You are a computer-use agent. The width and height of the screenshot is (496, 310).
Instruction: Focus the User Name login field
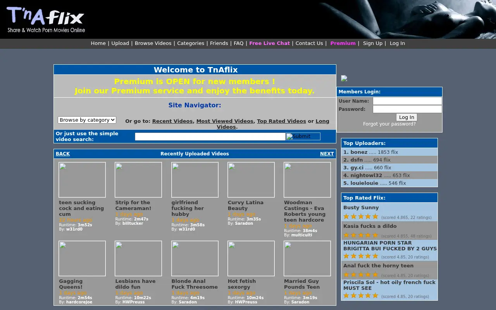coord(407,101)
